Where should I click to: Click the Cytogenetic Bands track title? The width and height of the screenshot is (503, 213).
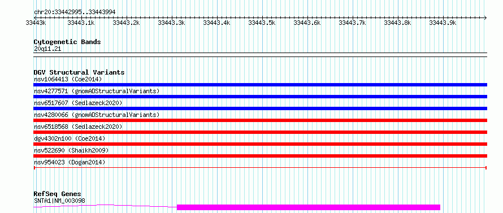67,42
